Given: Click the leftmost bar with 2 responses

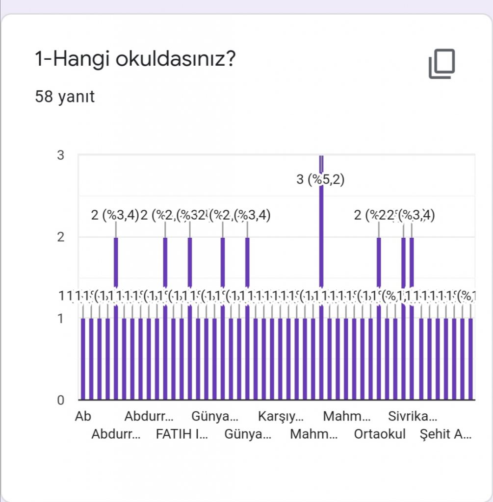Looking at the screenshot, I should (x=116, y=319).
